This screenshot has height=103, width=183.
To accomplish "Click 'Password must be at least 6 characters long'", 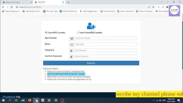I will pyautogui.click(x=65, y=71).
